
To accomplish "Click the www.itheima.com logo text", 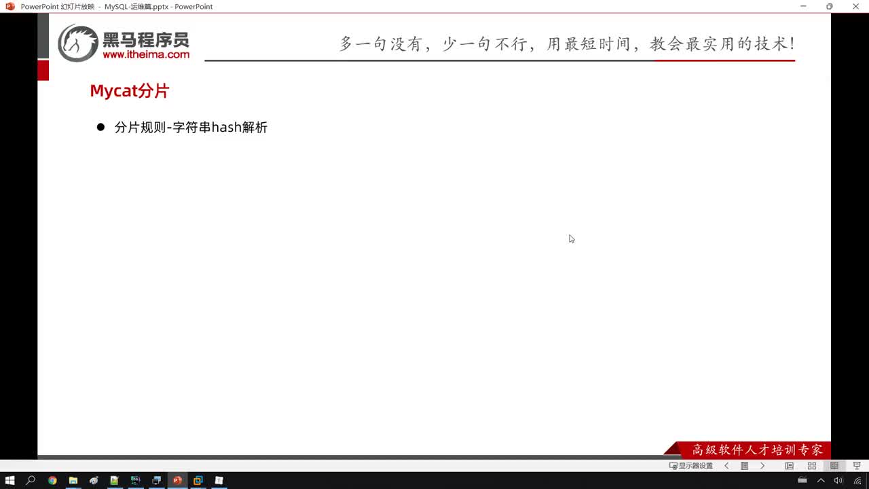I will pos(146,54).
